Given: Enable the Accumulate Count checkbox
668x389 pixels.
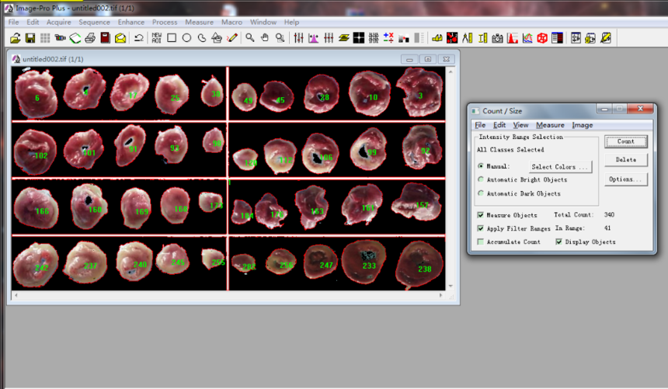Looking at the screenshot, I should point(481,242).
